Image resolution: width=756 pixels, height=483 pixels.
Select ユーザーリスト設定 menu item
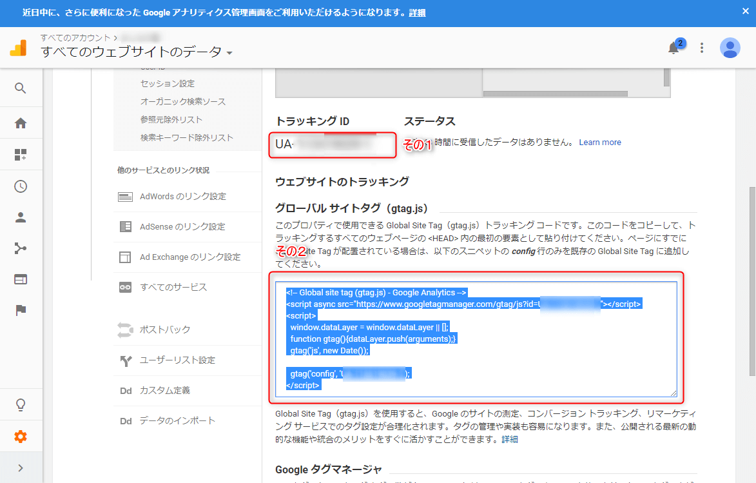(x=177, y=360)
